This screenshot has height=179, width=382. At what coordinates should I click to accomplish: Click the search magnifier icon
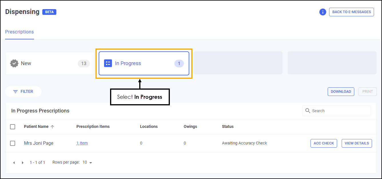click(x=308, y=111)
